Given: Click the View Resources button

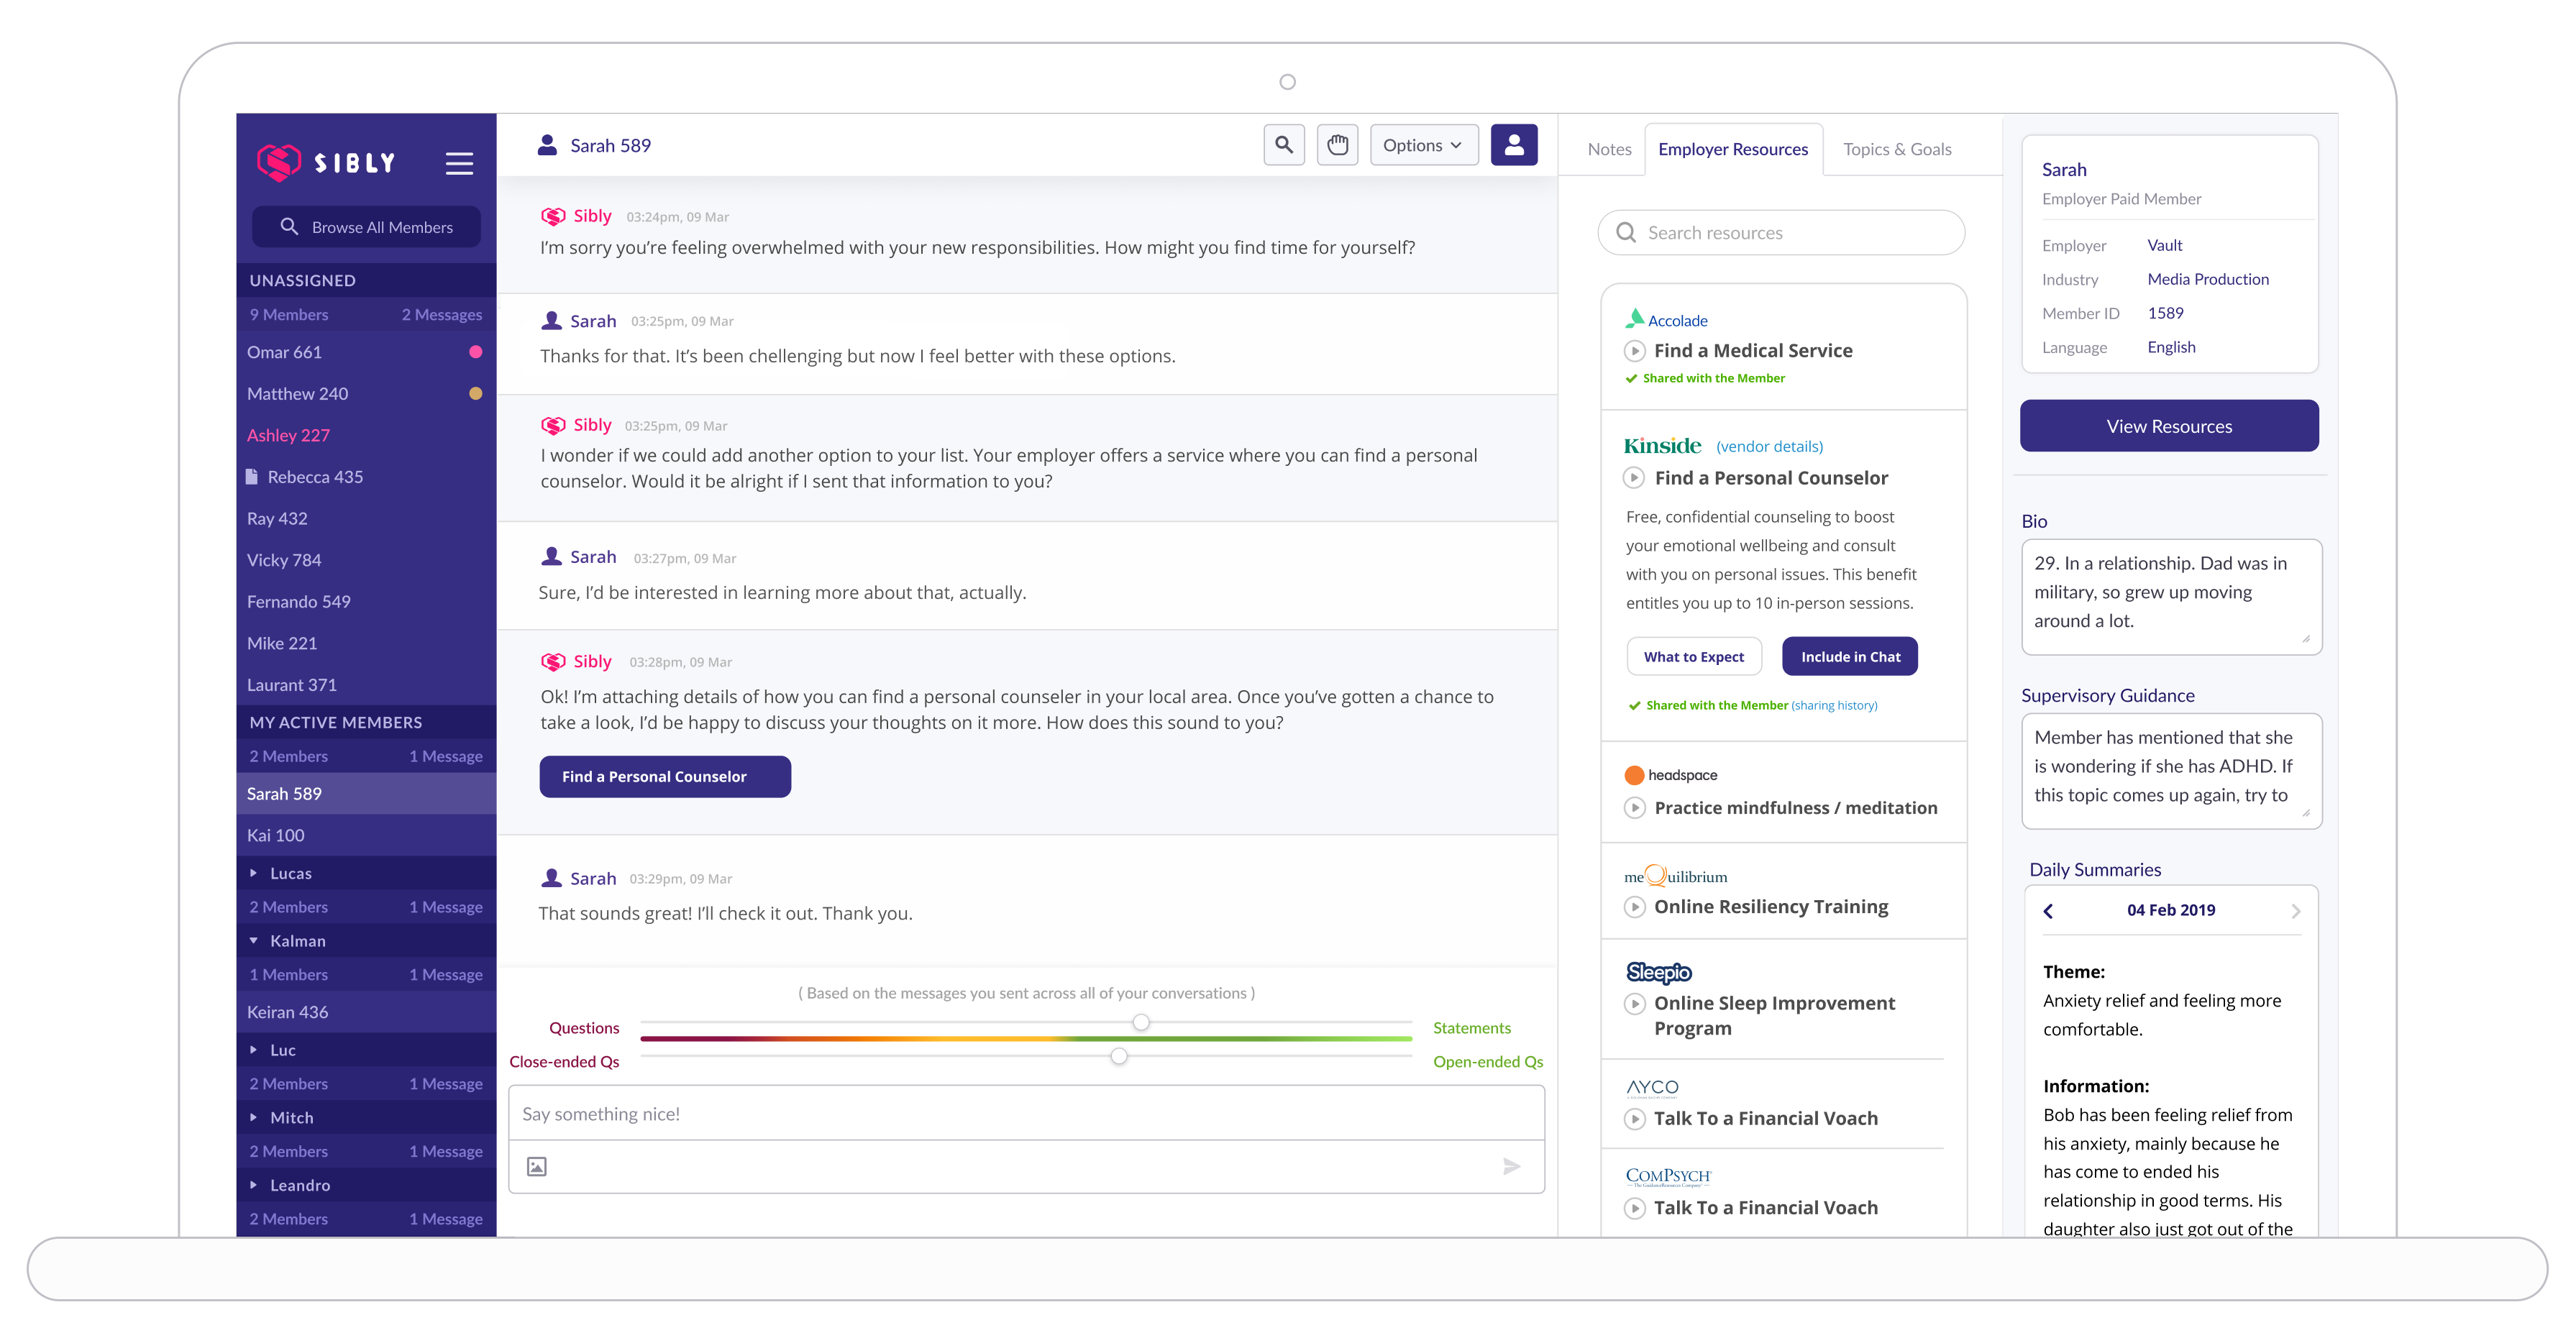Looking at the screenshot, I should pos(2168,426).
